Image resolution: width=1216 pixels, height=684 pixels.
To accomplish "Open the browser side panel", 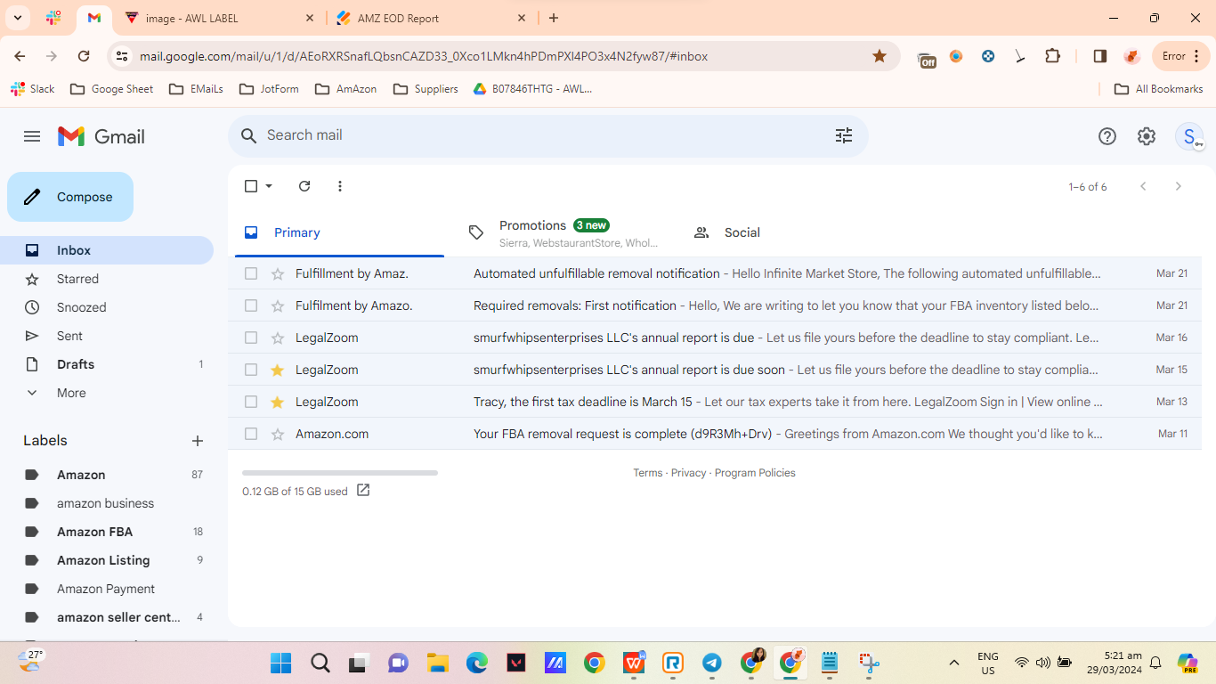I will (x=1100, y=56).
